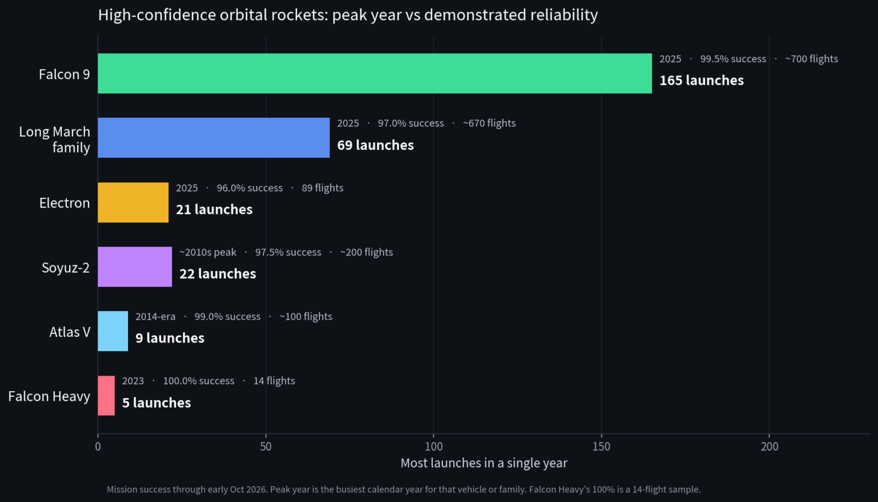Click the "Most launches in a single year" axis title
Image resolution: width=878 pixels, height=502 pixels.
tap(484, 464)
